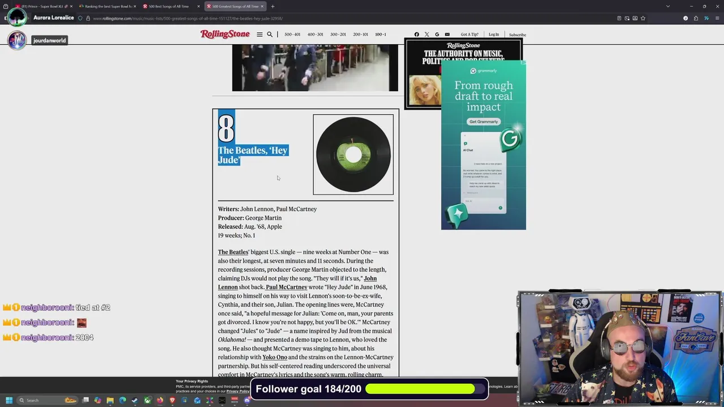Open Rolling Stone's X (Twitter) icon
Screen dimensions: 724x407
(427, 34)
